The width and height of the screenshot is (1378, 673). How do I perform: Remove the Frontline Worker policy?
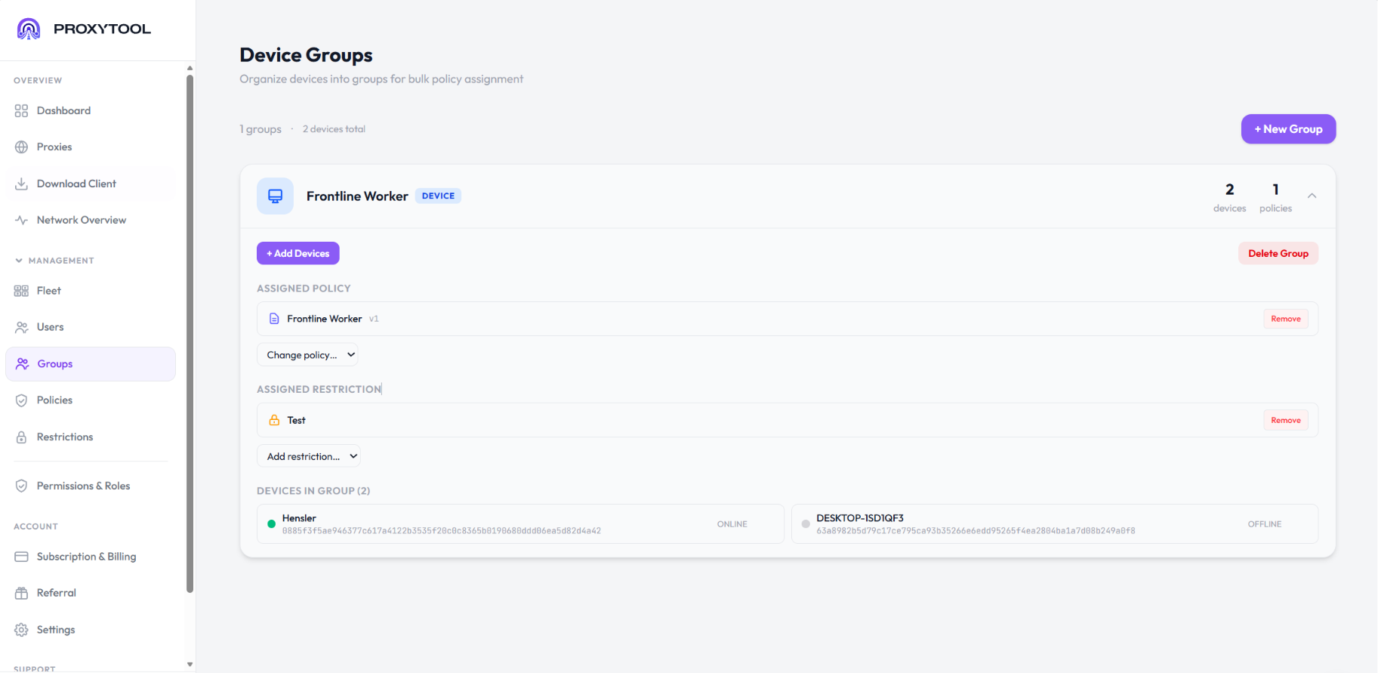1286,319
